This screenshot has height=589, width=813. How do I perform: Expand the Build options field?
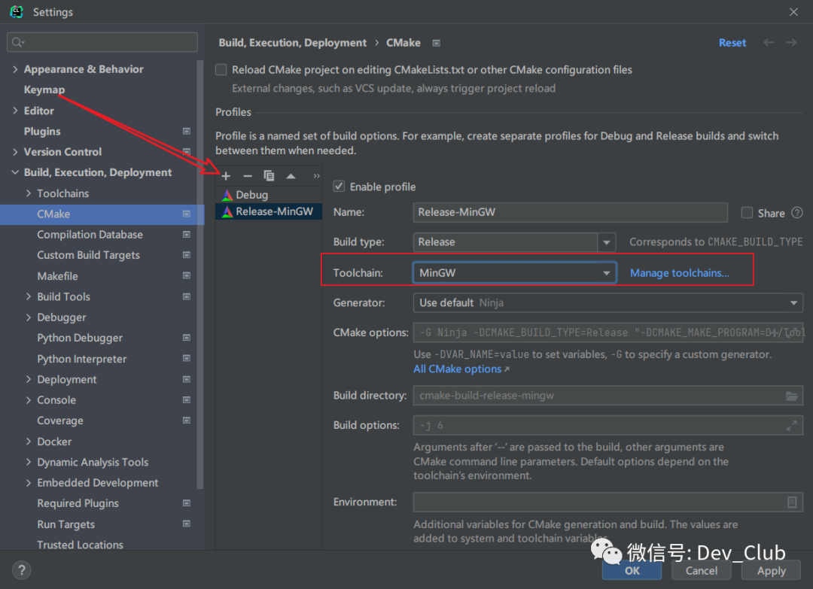pos(792,426)
